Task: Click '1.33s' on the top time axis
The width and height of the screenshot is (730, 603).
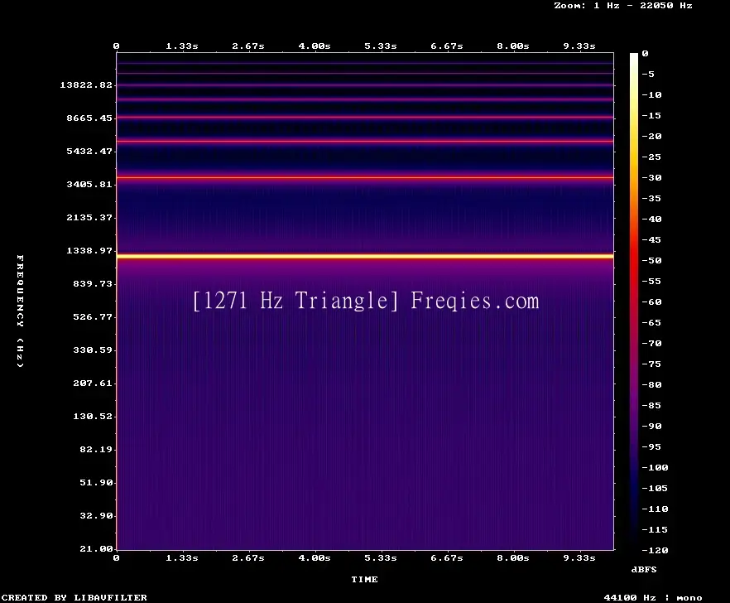Action: click(x=182, y=46)
